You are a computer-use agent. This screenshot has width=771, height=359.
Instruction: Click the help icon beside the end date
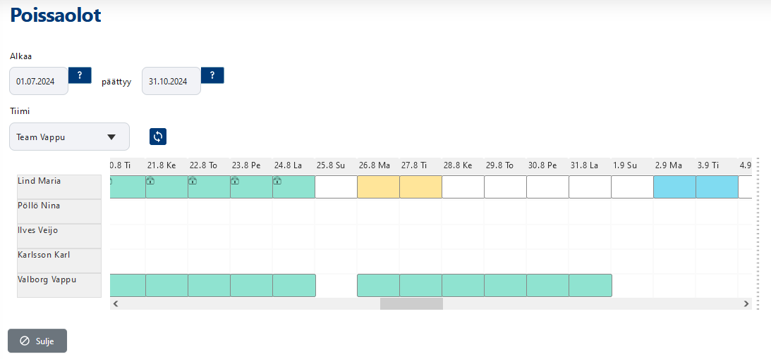212,75
